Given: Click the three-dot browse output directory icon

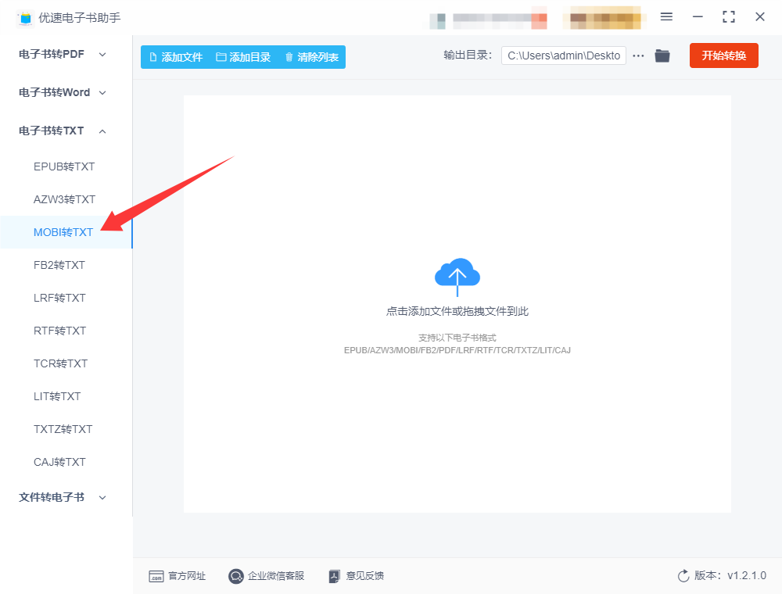Looking at the screenshot, I should [x=638, y=55].
